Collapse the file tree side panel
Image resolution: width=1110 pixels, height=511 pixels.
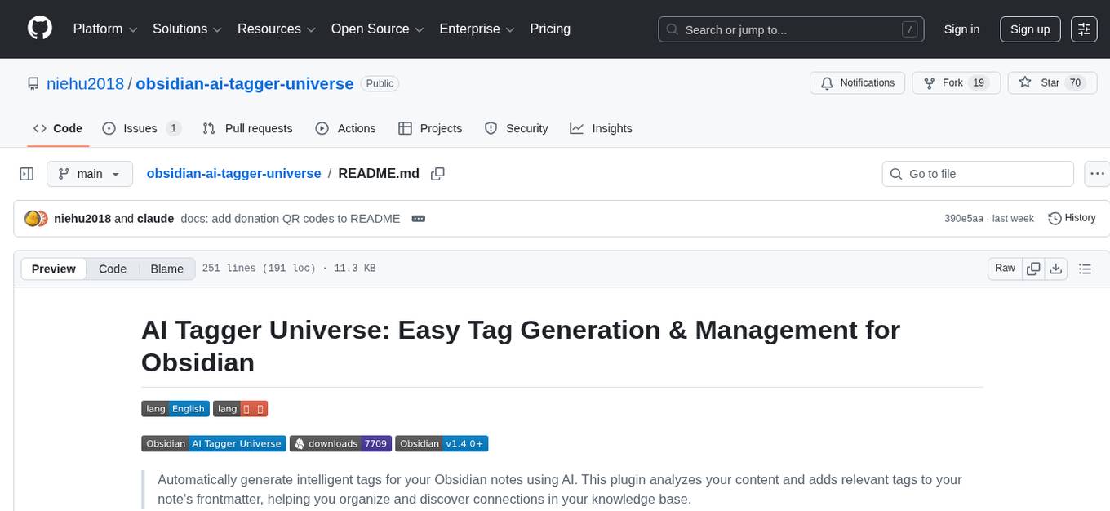(x=26, y=174)
